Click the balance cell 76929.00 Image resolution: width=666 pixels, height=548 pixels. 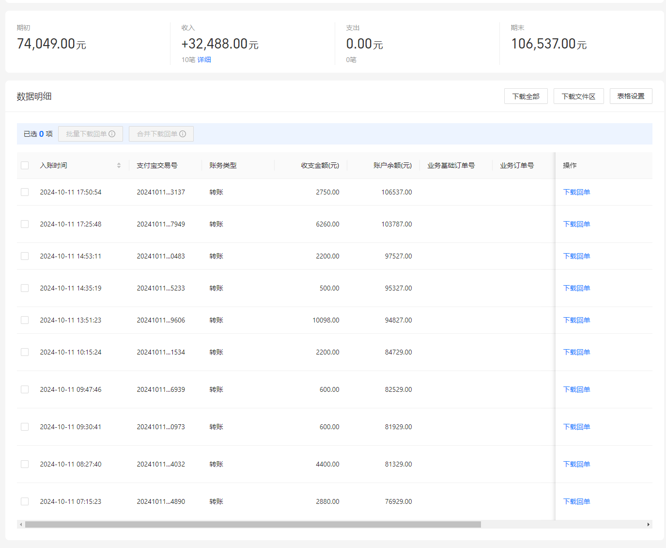pyautogui.click(x=399, y=501)
